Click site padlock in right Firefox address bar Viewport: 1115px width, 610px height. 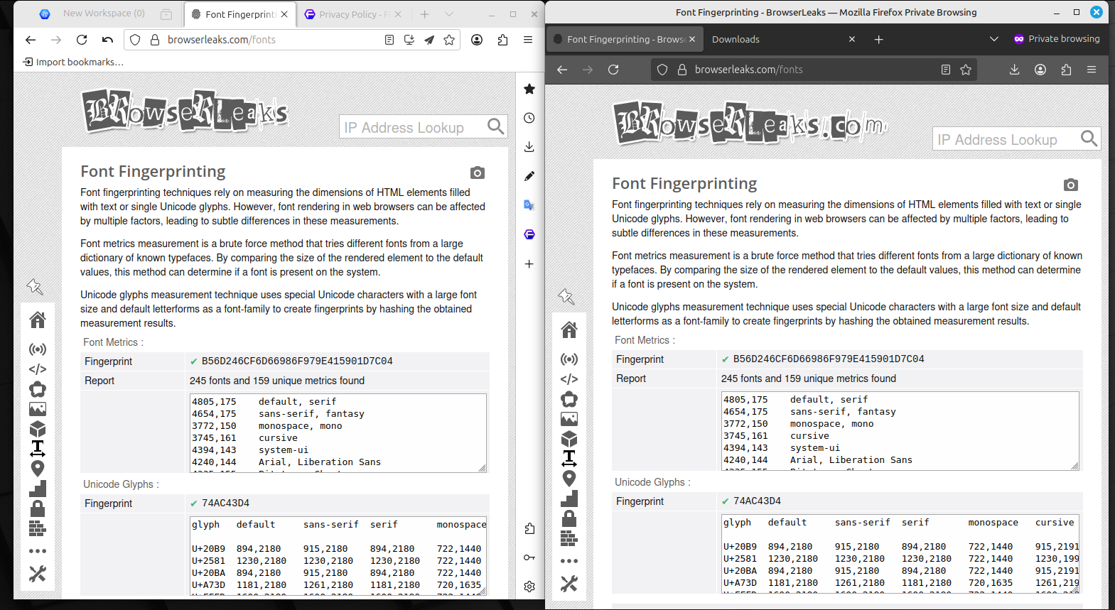[682, 70]
